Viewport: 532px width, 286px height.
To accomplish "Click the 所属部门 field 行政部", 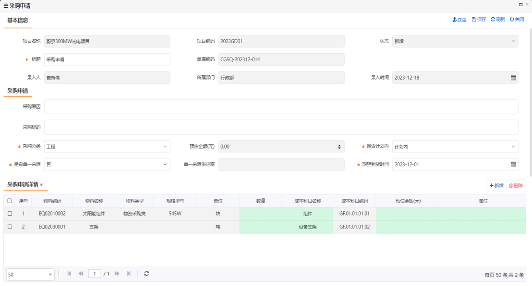I will pos(281,78).
